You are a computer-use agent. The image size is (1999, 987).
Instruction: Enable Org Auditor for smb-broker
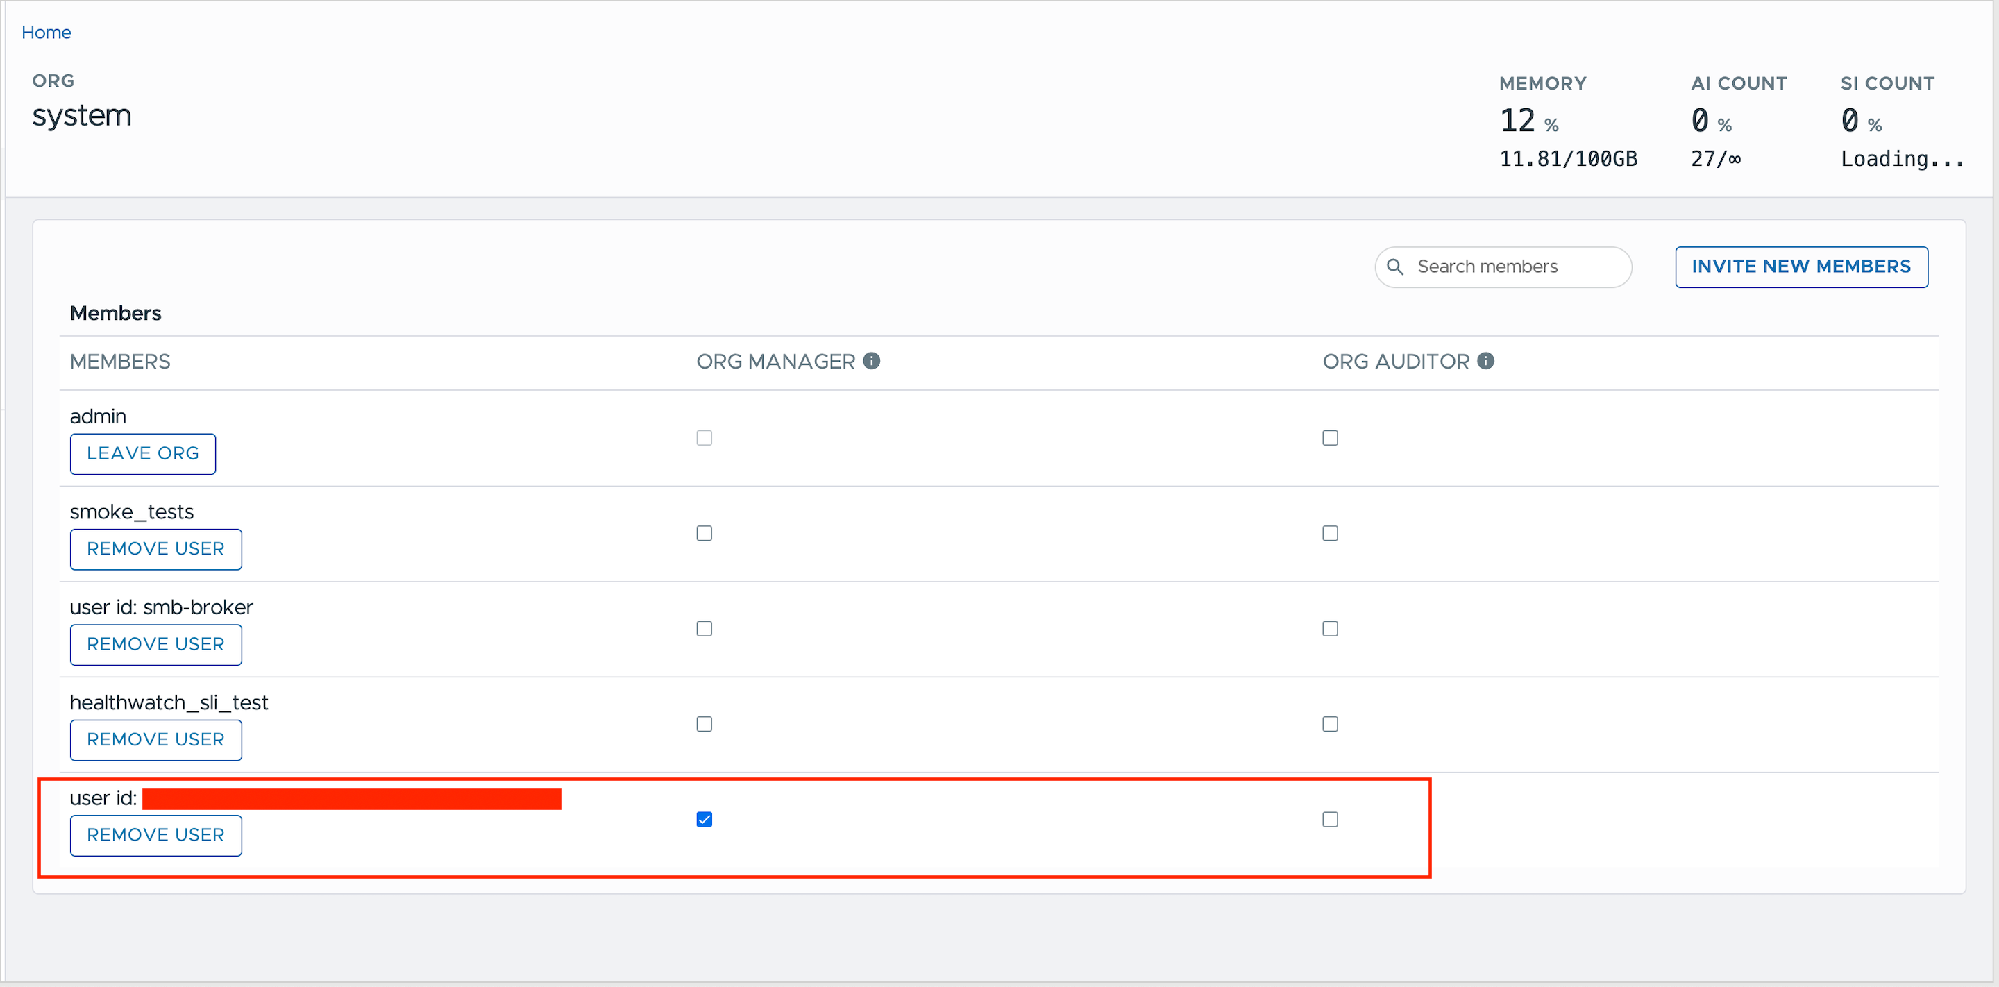(x=1330, y=629)
